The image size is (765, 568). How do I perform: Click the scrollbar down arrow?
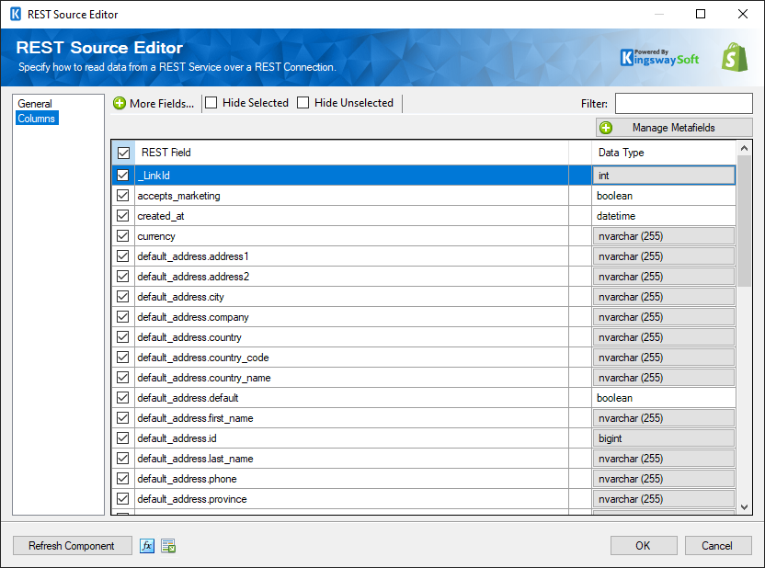[744, 507]
